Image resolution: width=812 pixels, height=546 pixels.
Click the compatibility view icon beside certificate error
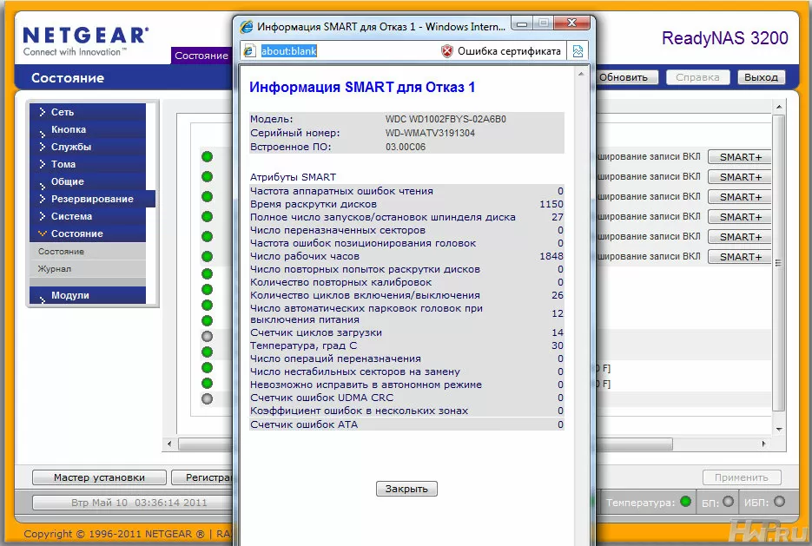[578, 51]
